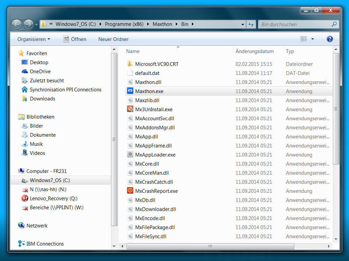The width and height of the screenshot is (349, 261).
Task: Open the Dokumente library
Action: (43, 135)
